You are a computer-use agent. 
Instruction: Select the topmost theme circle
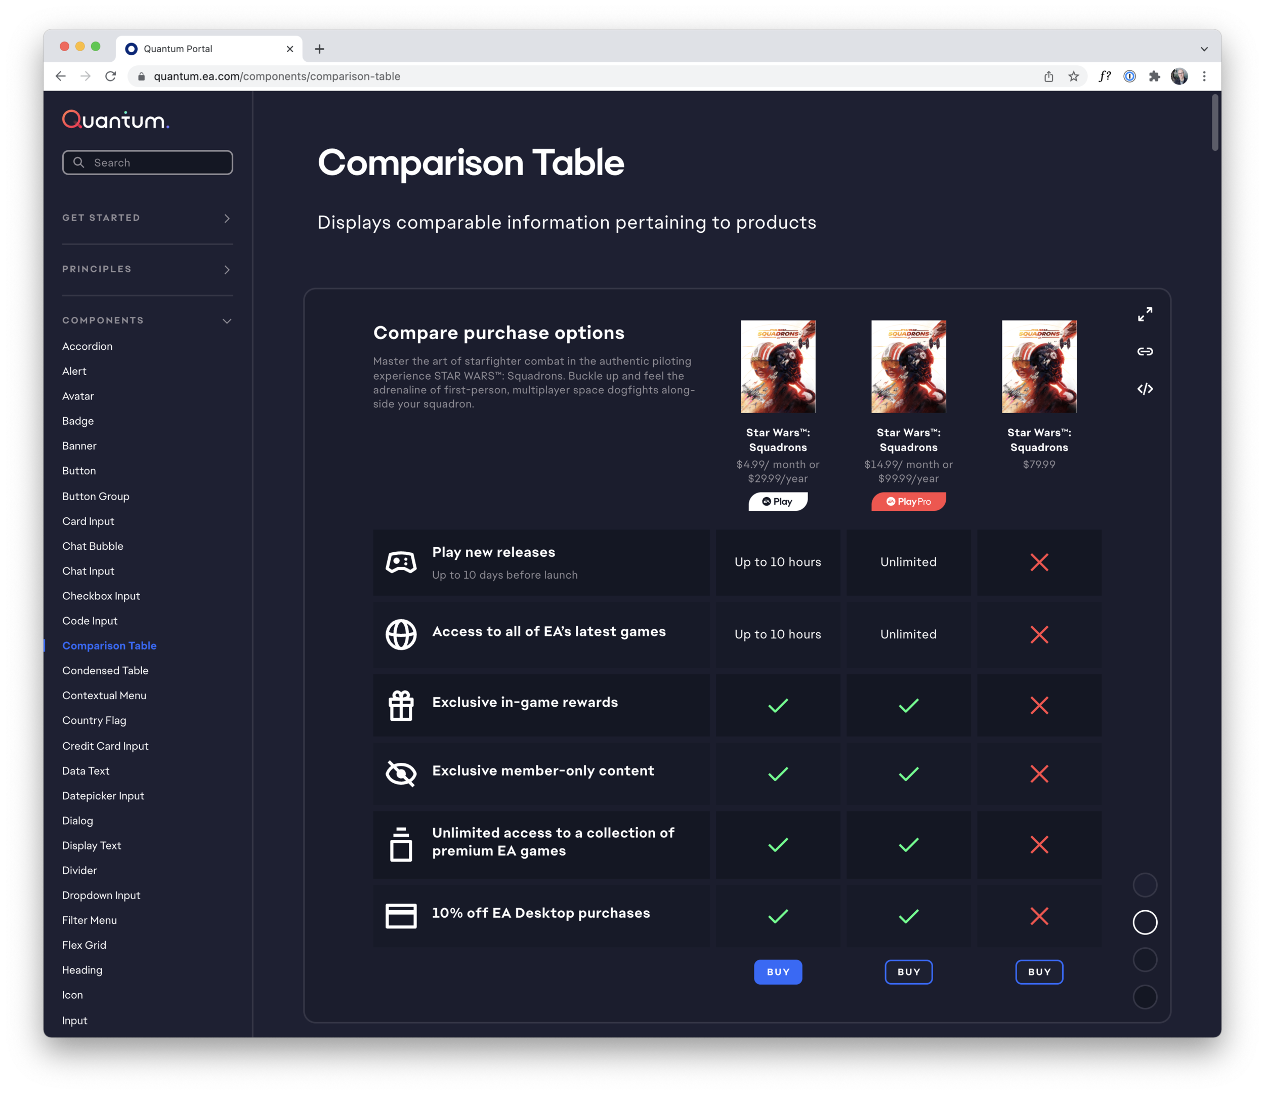click(x=1145, y=885)
